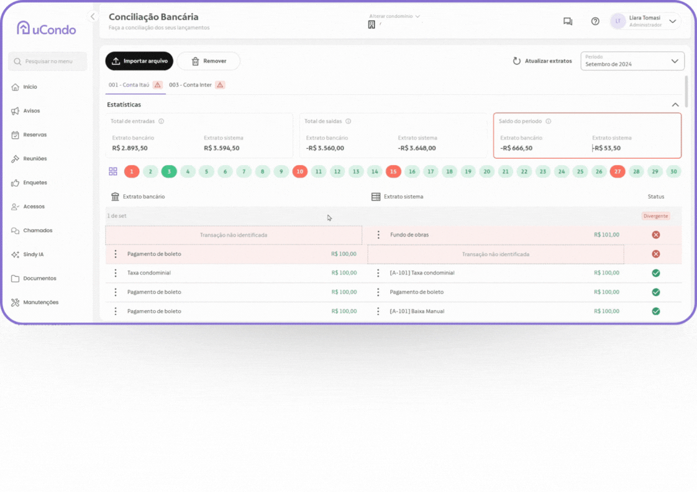Viewport: 697px width, 492px height.
Task: Select day 27 in the day selector
Action: coord(617,172)
